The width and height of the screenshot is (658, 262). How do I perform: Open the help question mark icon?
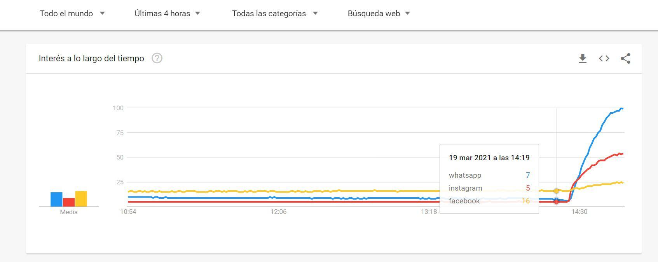157,58
